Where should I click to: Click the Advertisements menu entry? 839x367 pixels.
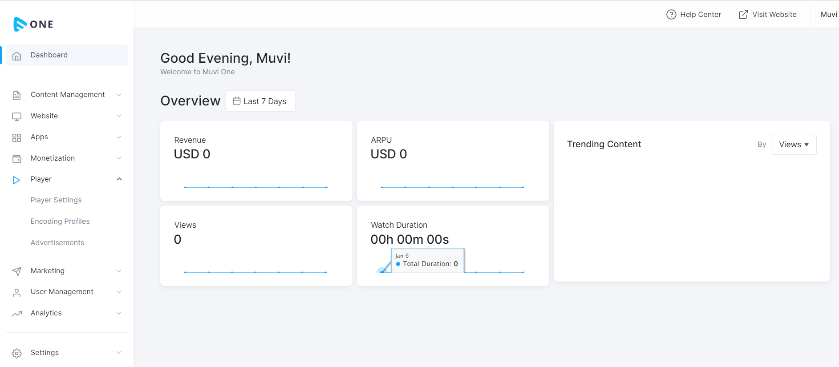(57, 242)
